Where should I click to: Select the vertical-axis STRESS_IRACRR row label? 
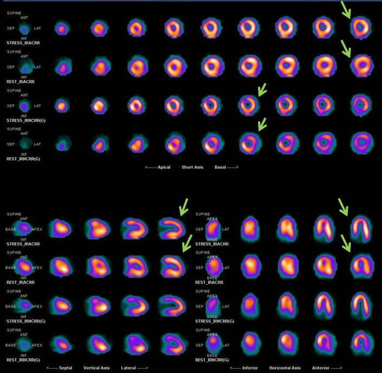click(x=23, y=244)
